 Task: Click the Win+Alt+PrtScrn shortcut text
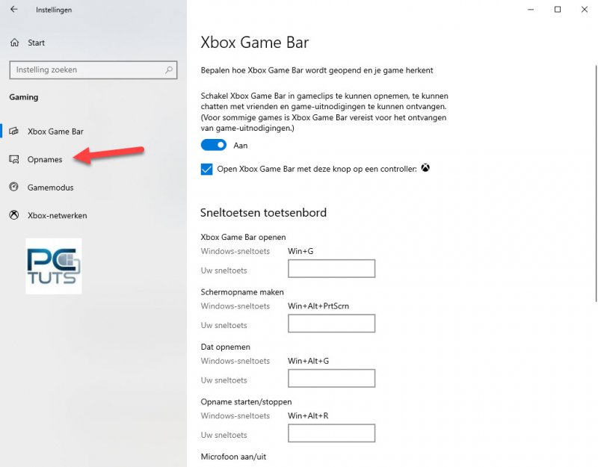coord(318,306)
